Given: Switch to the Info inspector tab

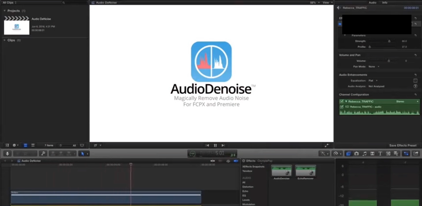Looking at the screenshot, I should (x=385, y=2).
